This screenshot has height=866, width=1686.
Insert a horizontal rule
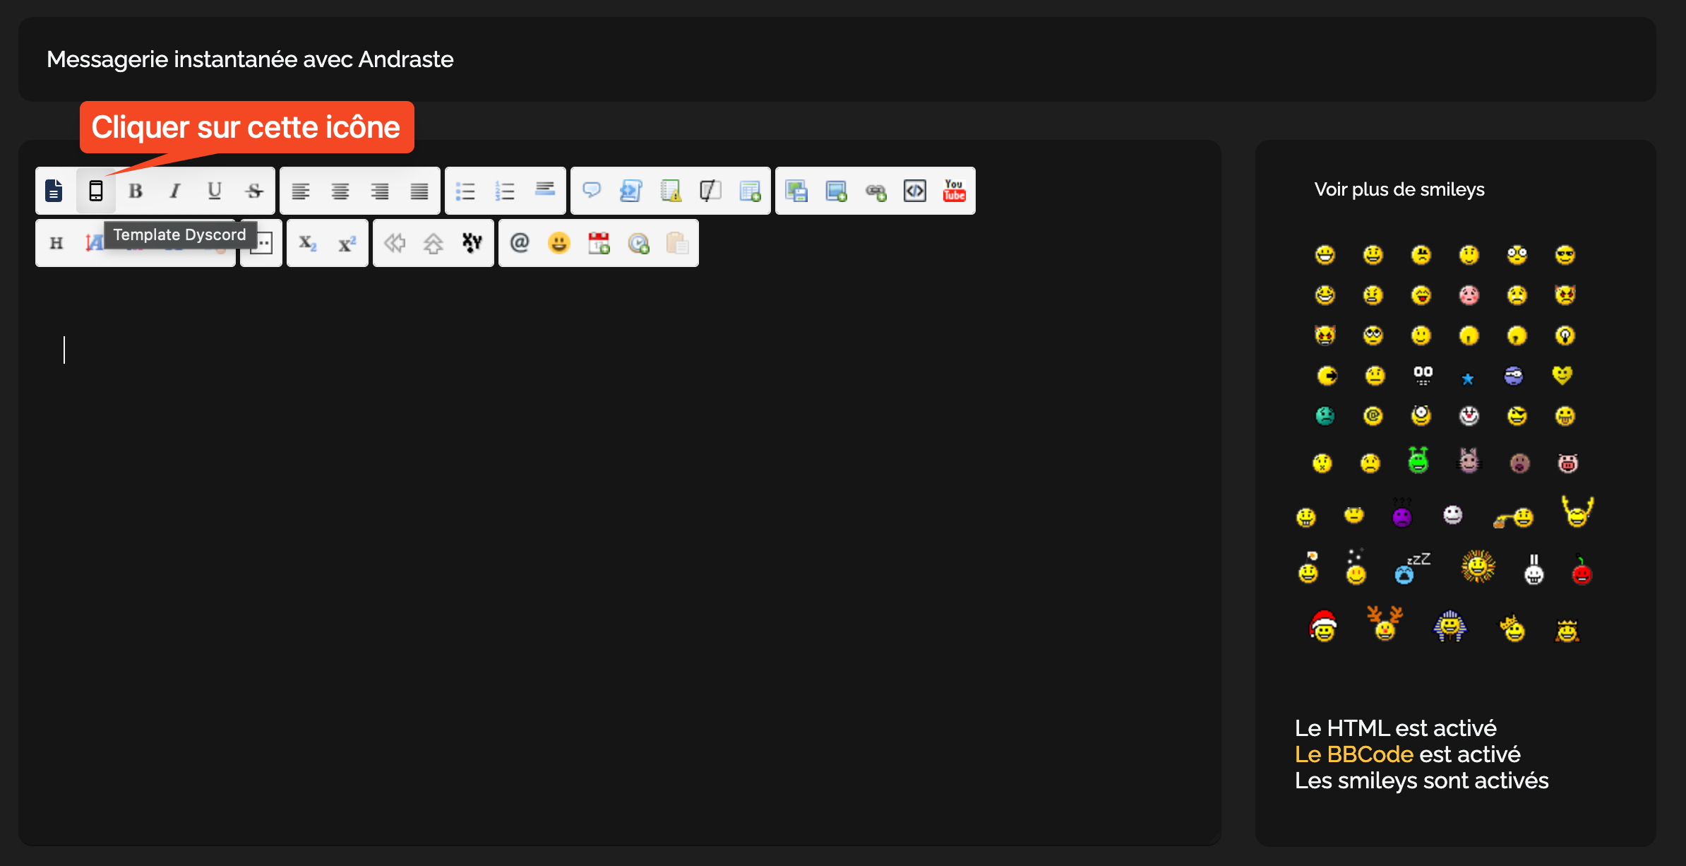tap(544, 189)
